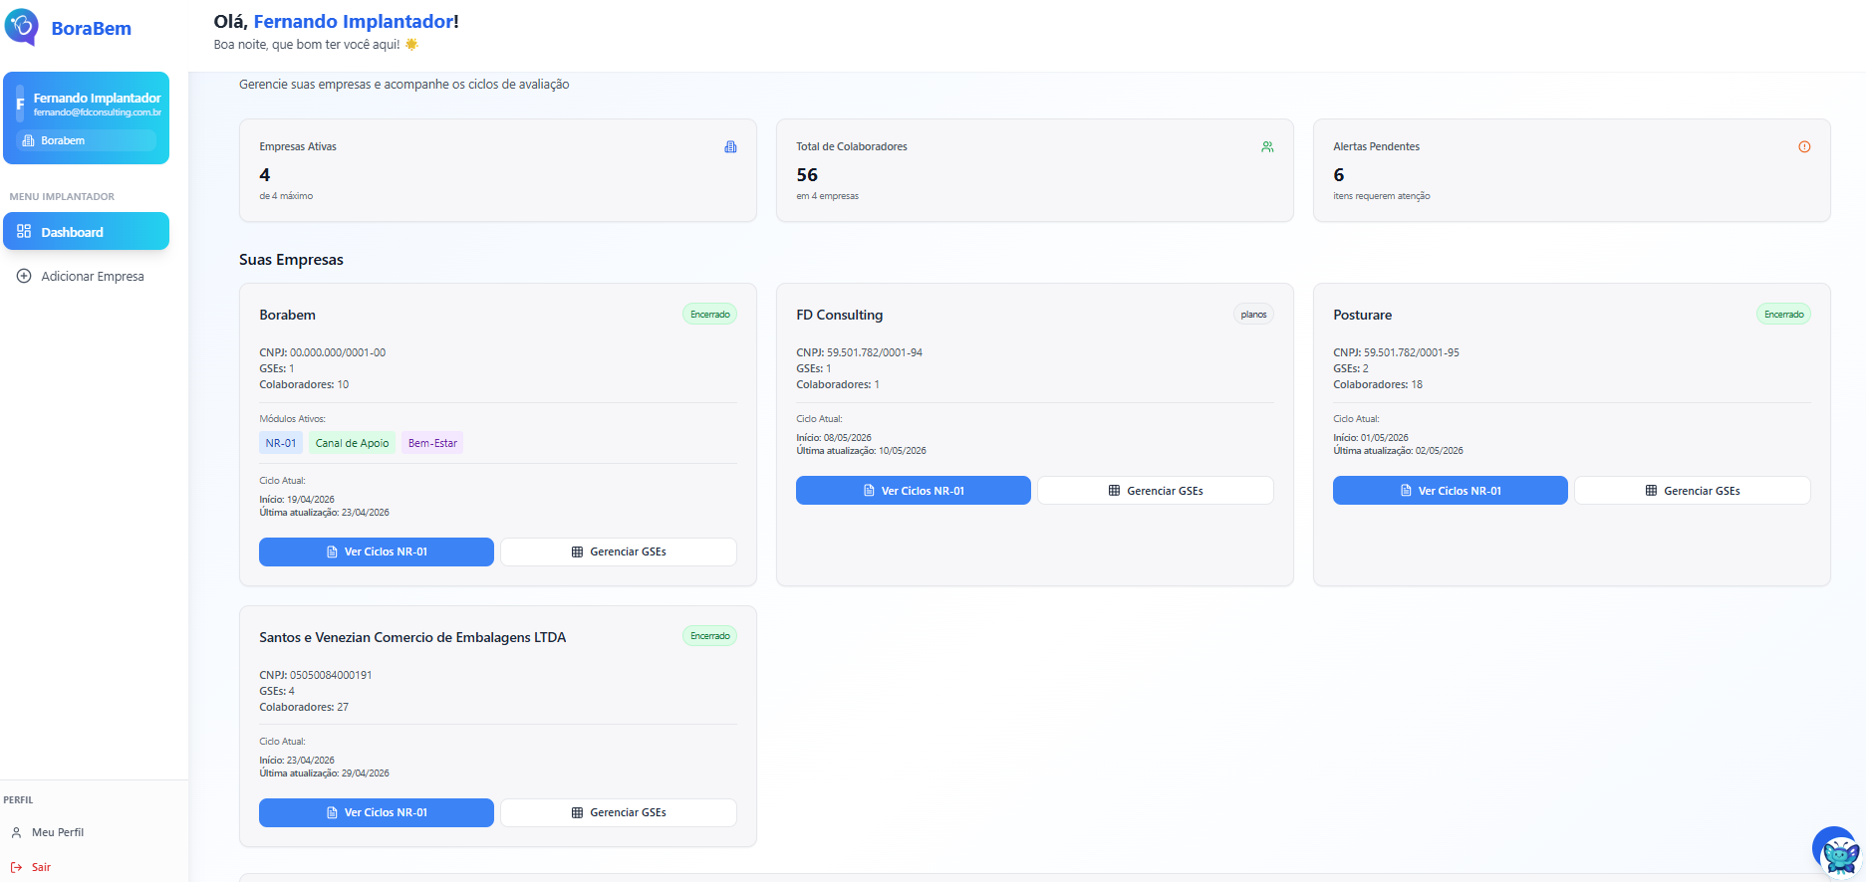Screen dimensions: 1866x882
Task: Click the FD Consulting company name heading
Action: pyautogui.click(x=840, y=315)
